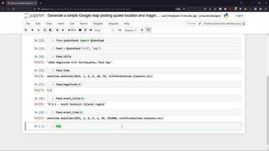The image size is (269, 151).
Task: Click the Logout button
Action: click(239, 16)
